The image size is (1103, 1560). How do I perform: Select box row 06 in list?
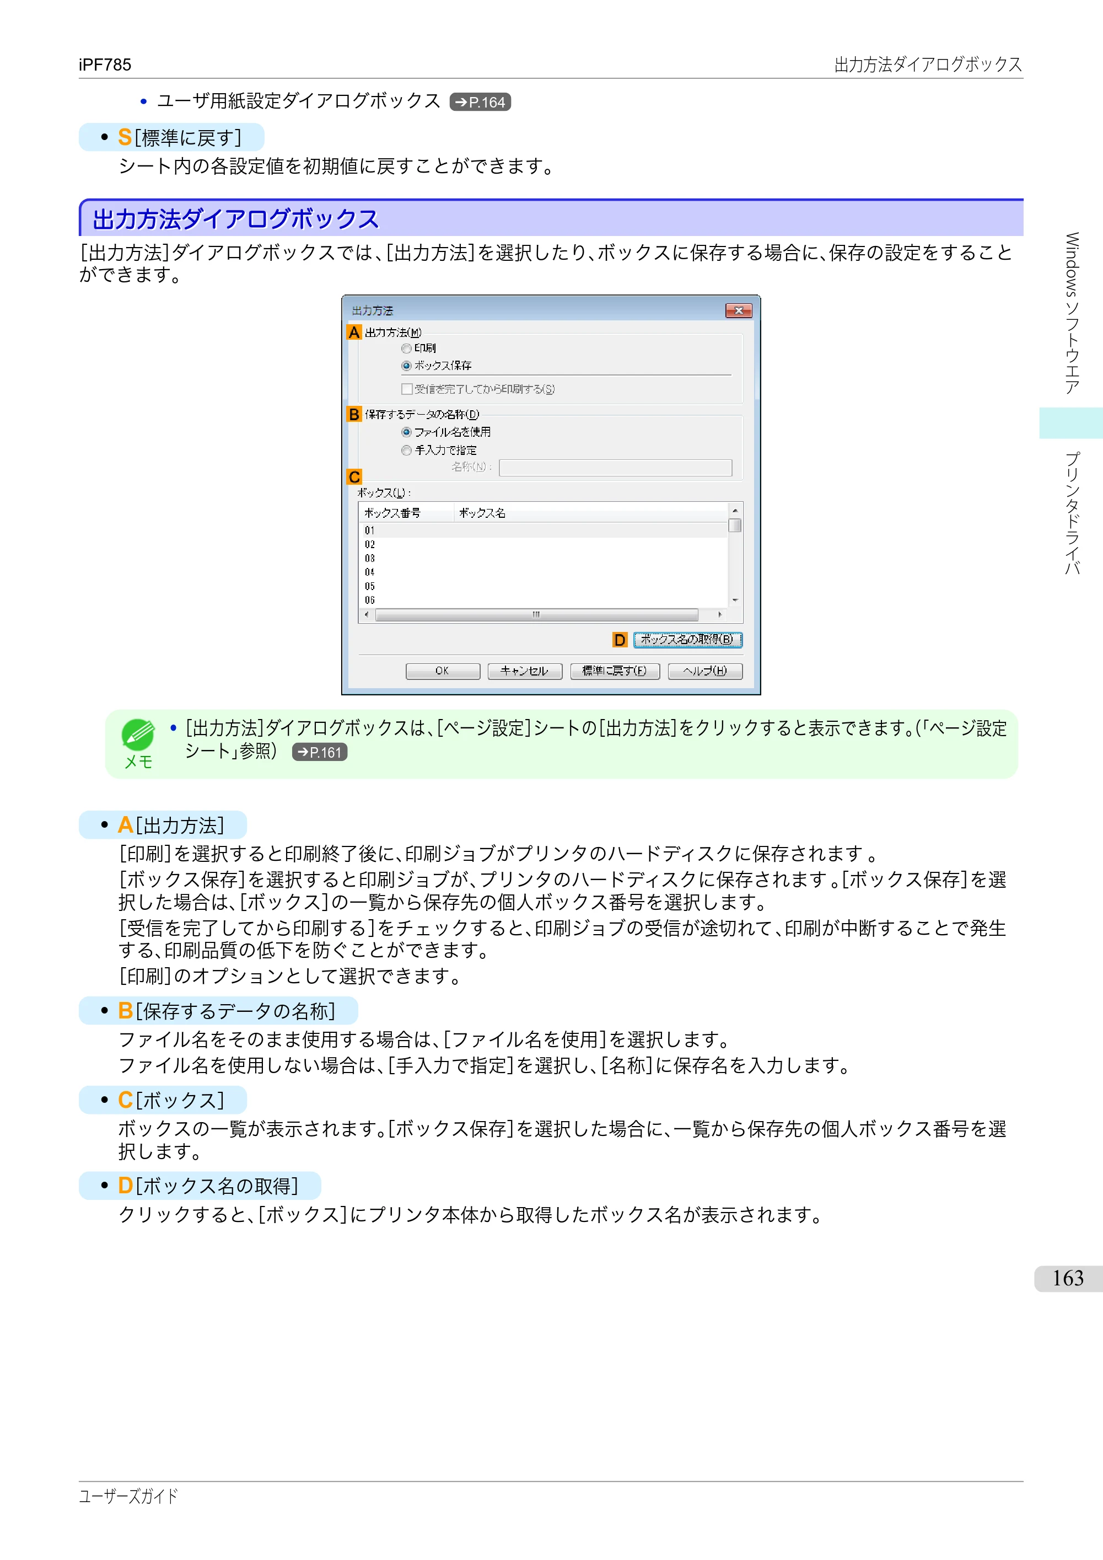pyautogui.click(x=544, y=601)
